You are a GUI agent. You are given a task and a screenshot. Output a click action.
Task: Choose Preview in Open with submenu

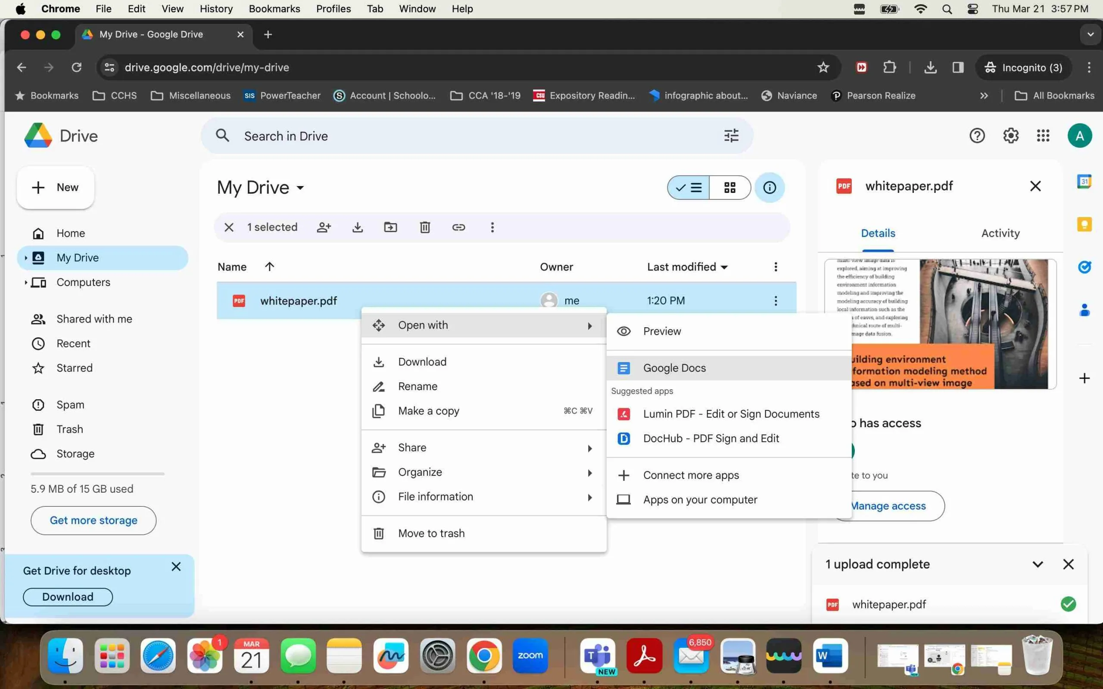pos(729,331)
